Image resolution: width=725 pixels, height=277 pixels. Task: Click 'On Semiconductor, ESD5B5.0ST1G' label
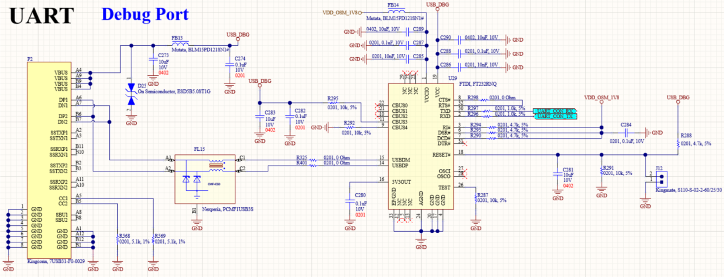[x=174, y=91]
